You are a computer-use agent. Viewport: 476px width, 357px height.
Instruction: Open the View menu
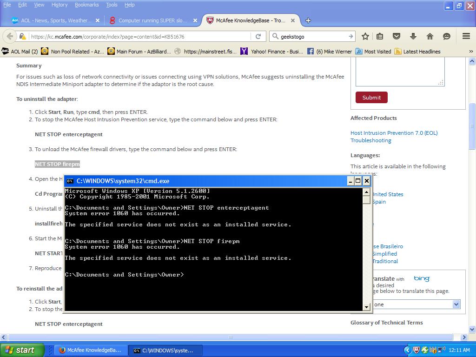pyautogui.click(x=39, y=5)
